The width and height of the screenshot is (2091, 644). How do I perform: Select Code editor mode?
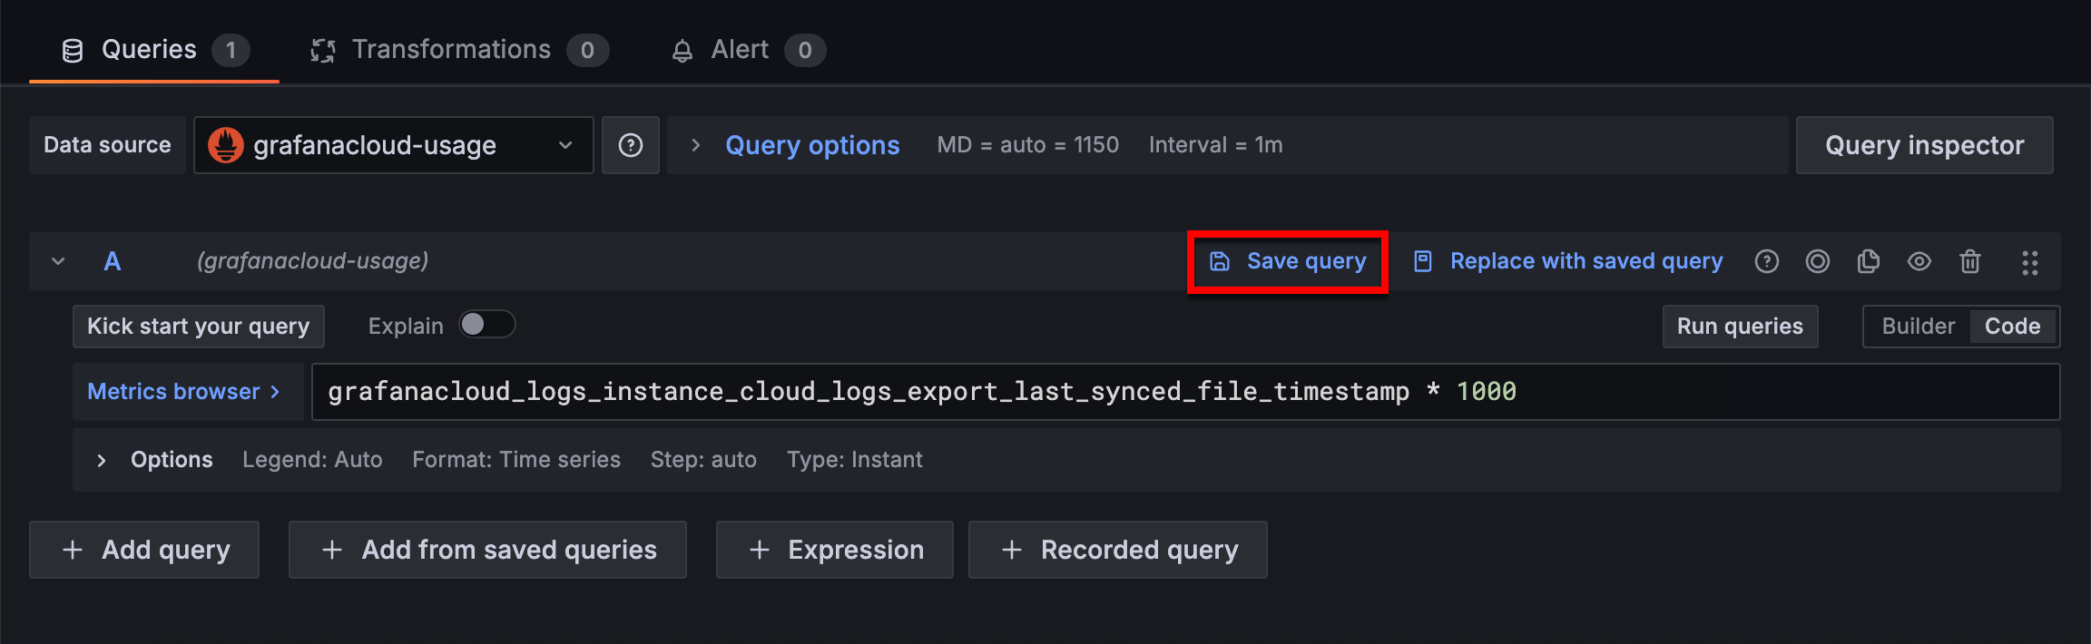(2012, 327)
